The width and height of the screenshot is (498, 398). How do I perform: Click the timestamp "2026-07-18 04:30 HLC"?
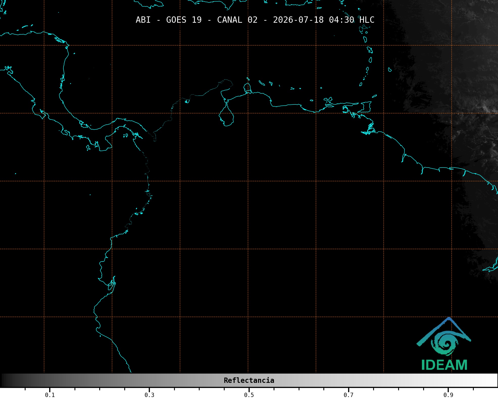[x=324, y=20]
